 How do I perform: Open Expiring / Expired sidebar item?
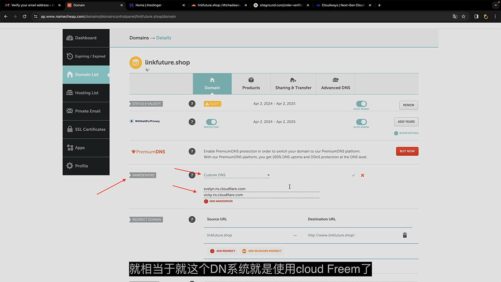click(86, 56)
